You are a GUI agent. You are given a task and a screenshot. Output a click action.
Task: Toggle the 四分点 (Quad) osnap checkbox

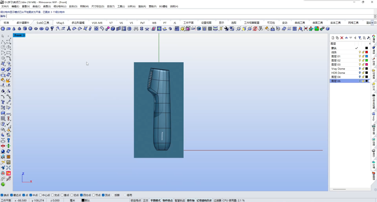point(81,195)
